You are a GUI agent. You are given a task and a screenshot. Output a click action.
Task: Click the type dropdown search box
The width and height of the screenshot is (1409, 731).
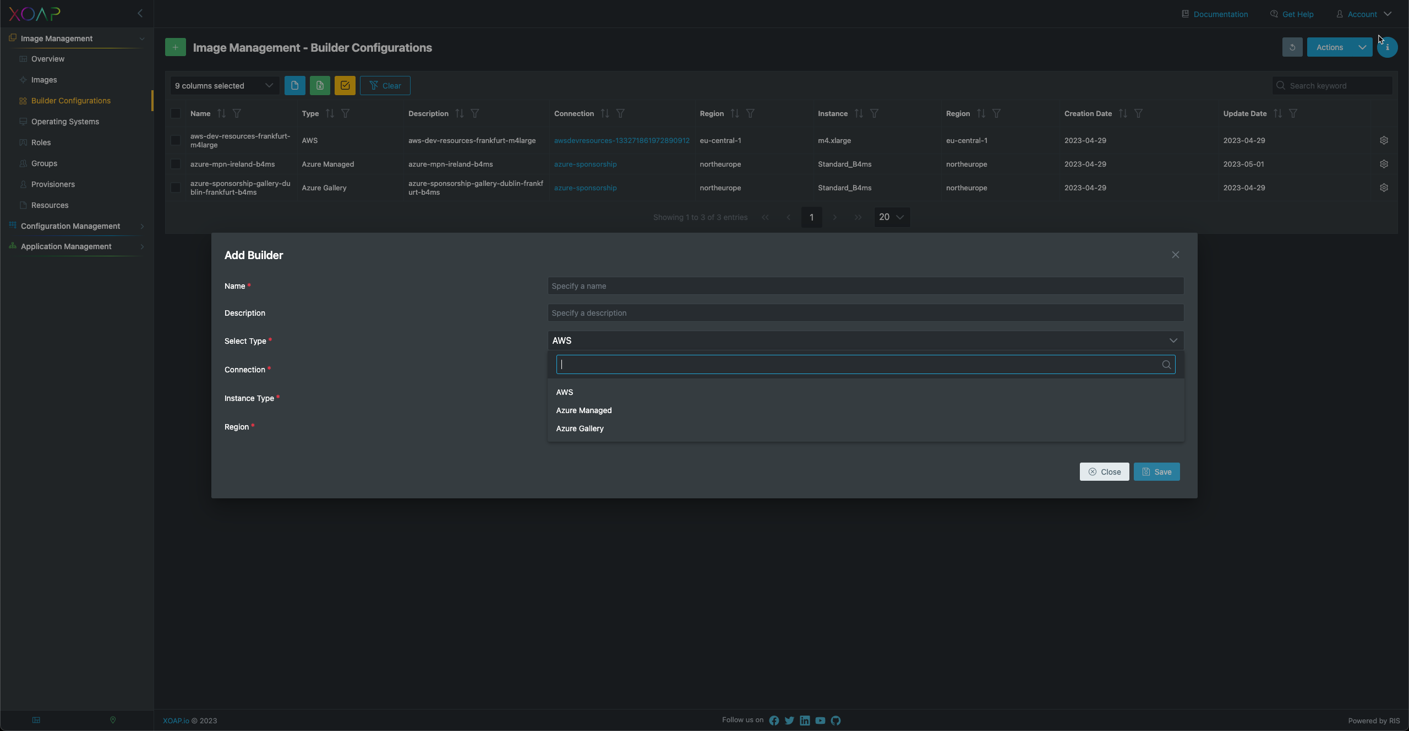(x=866, y=365)
